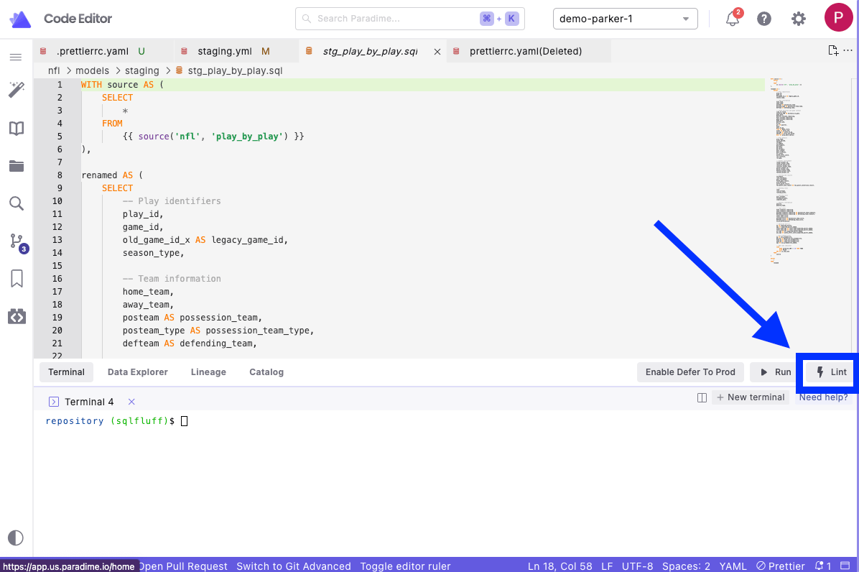Create a New terminal

[x=751, y=397]
